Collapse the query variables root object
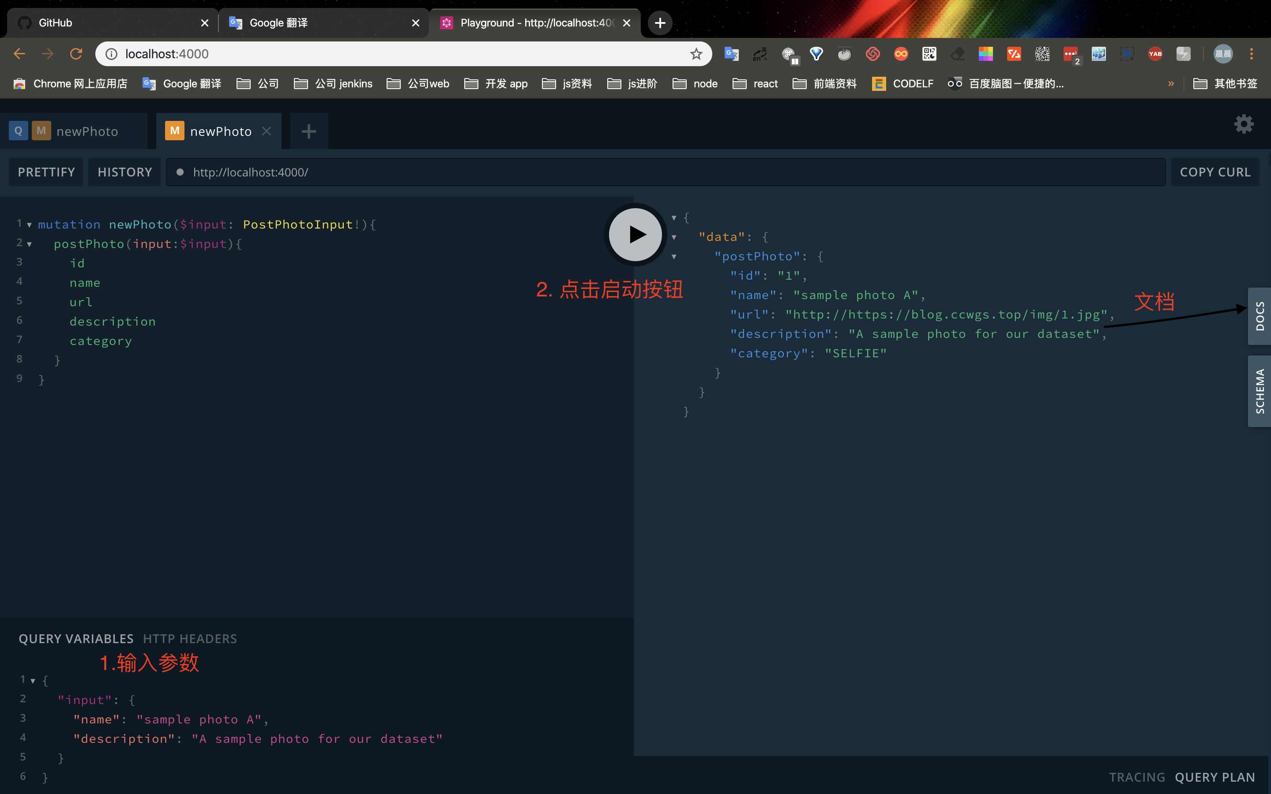 pos(33,681)
